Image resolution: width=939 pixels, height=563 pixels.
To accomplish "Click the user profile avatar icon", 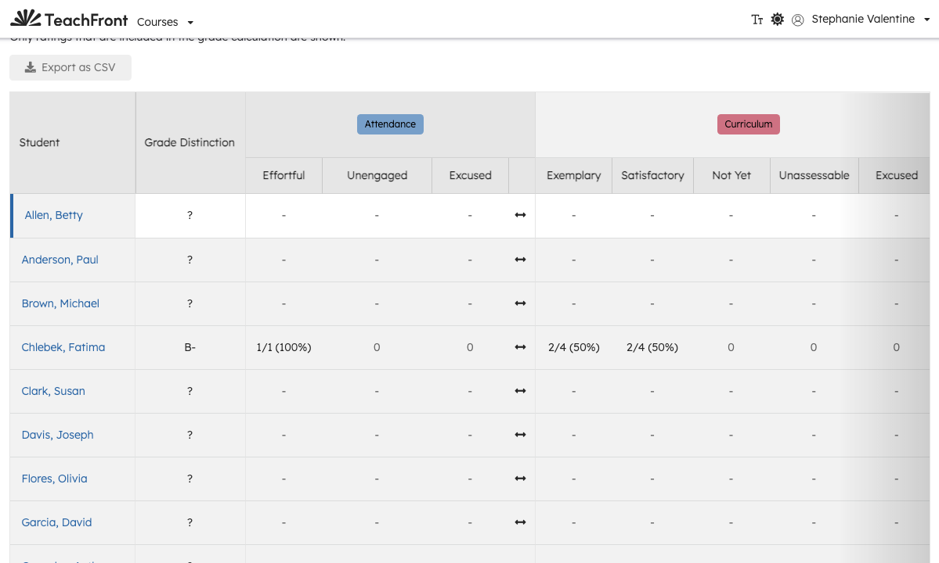I will pyautogui.click(x=798, y=20).
